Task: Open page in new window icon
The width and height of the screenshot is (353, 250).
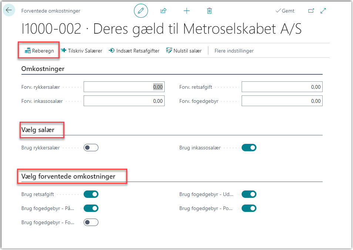Action: pos(311,11)
